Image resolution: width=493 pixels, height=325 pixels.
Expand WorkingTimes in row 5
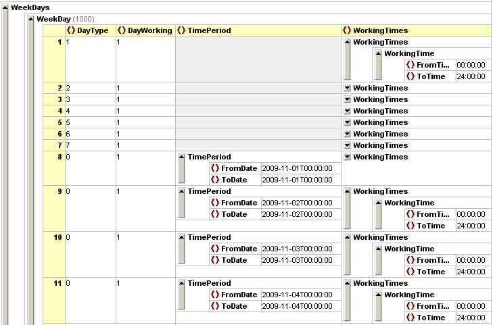(347, 122)
